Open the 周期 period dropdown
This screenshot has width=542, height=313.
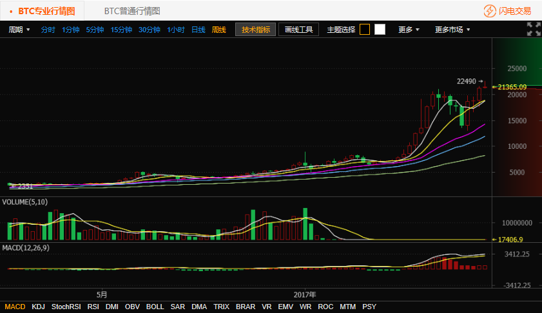[x=19, y=30]
